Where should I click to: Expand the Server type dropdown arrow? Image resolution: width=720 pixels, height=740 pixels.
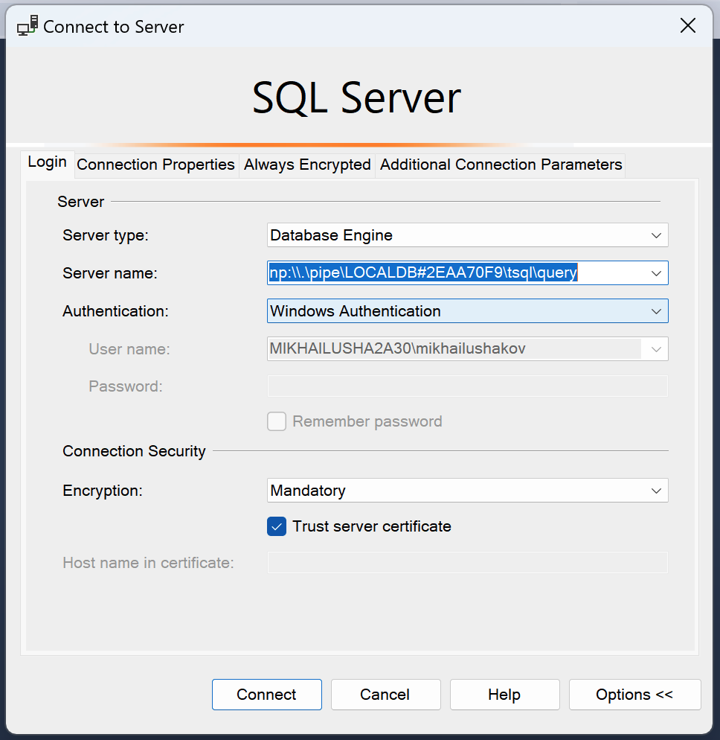(656, 235)
